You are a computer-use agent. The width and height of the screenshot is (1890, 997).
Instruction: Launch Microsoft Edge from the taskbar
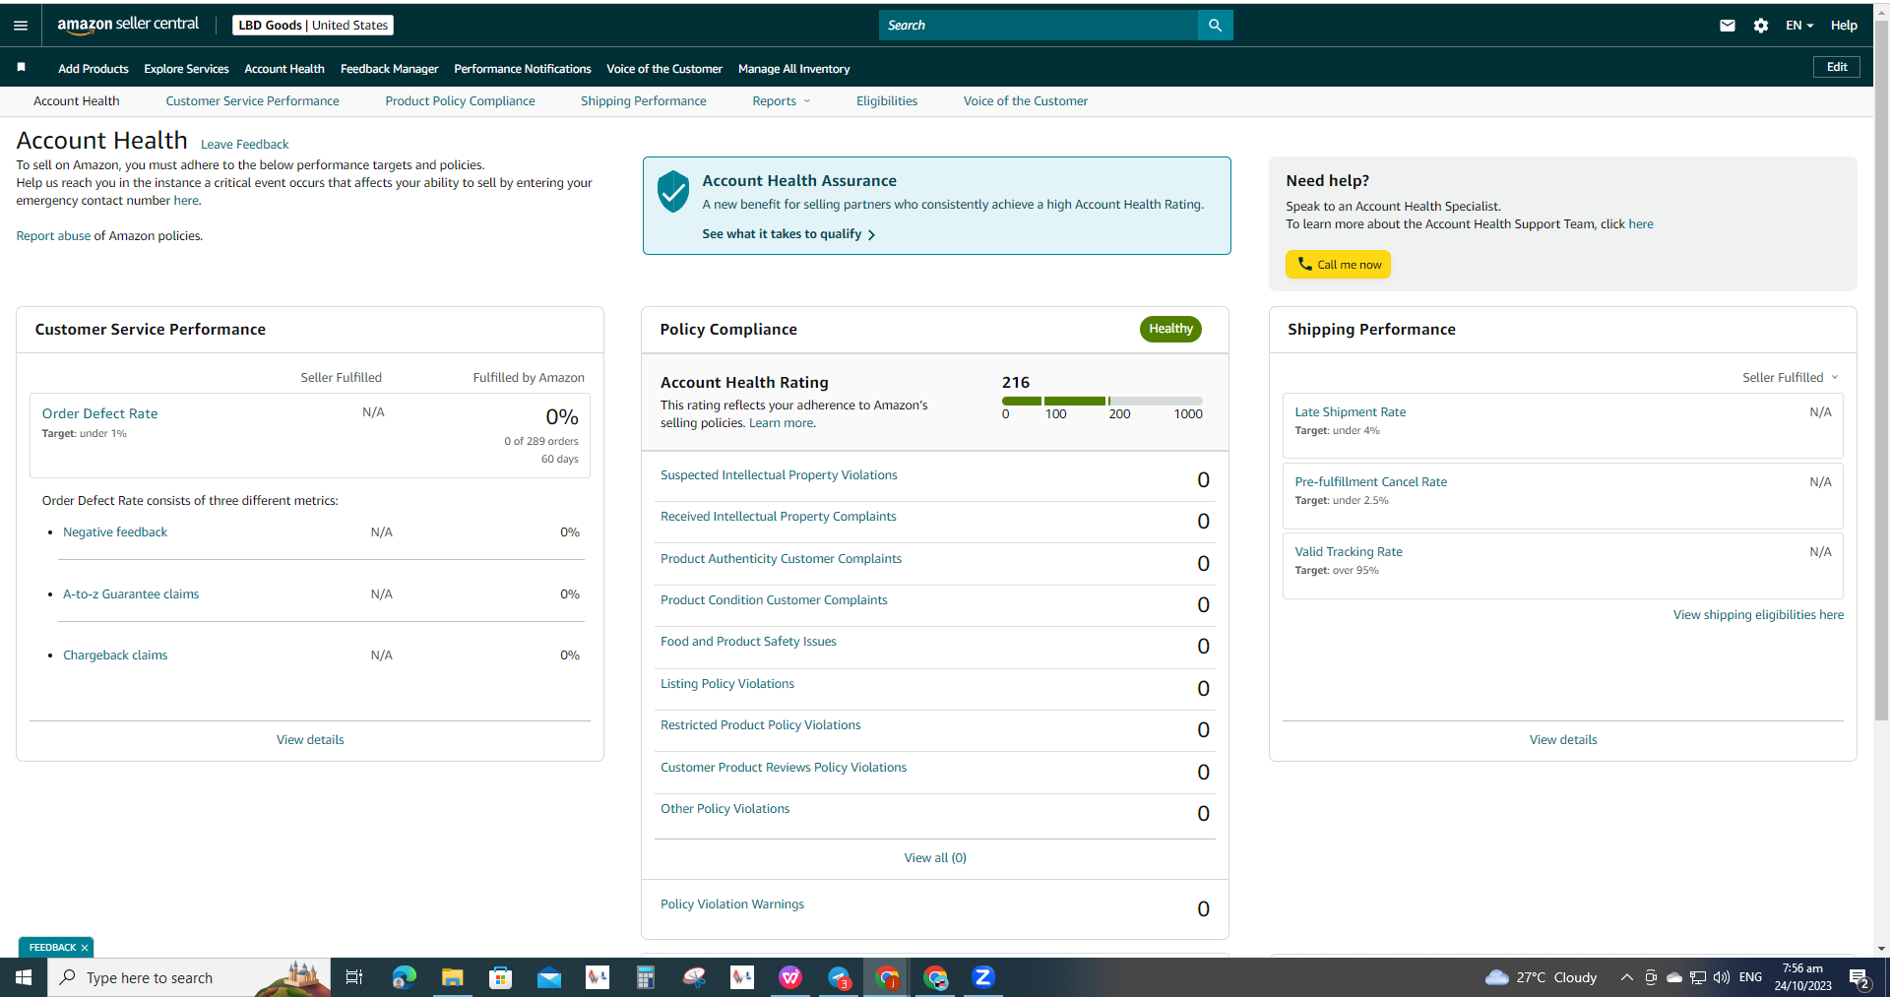(x=404, y=977)
